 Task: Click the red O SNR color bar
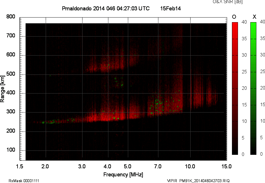point(235,88)
